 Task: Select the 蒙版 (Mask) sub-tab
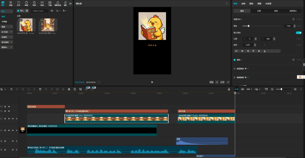(x=276, y=11)
